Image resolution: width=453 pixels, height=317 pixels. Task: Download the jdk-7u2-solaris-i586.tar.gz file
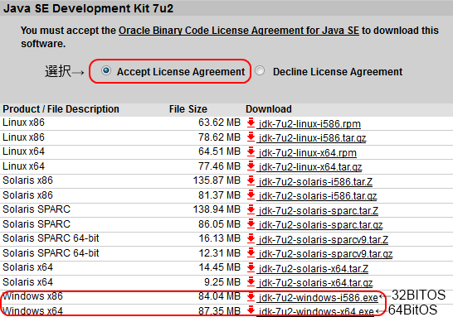[x=318, y=196]
